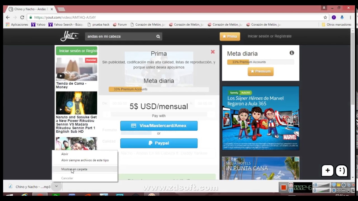
Task: Click the Chrome profile person icon
Action: [324, 8]
